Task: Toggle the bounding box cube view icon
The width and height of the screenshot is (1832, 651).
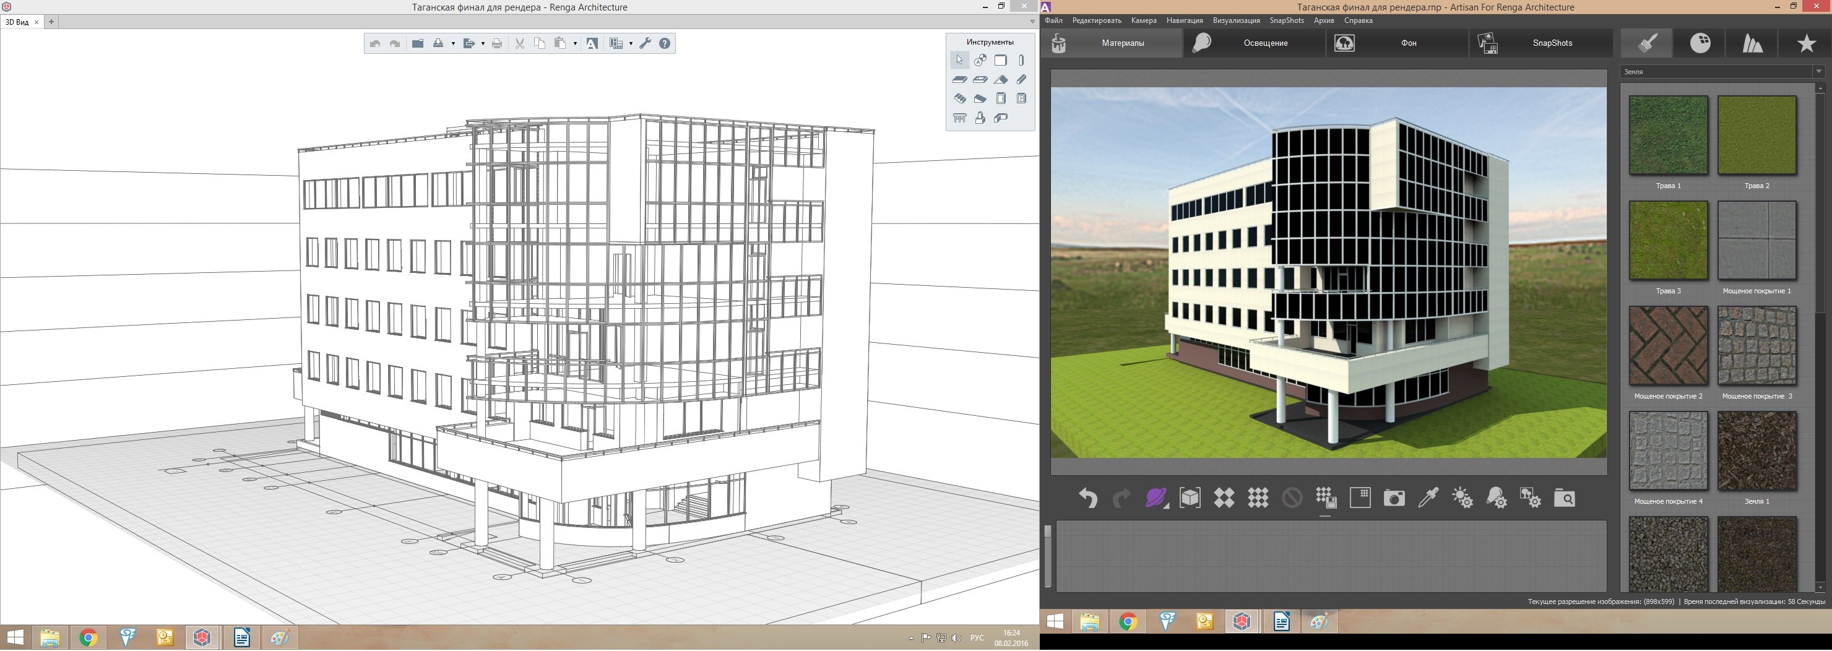Action: pyautogui.click(x=1190, y=498)
